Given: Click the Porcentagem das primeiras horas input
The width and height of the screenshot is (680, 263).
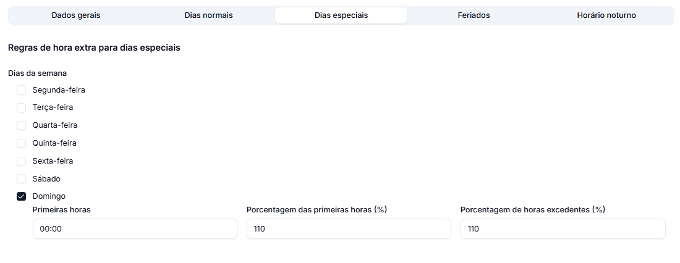Looking at the screenshot, I should click(349, 229).
